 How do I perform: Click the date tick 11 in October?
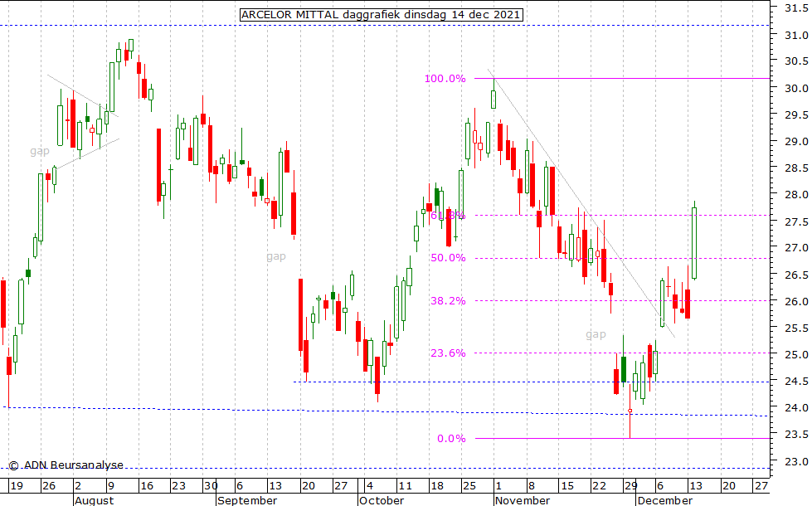[x=405, y=486]
